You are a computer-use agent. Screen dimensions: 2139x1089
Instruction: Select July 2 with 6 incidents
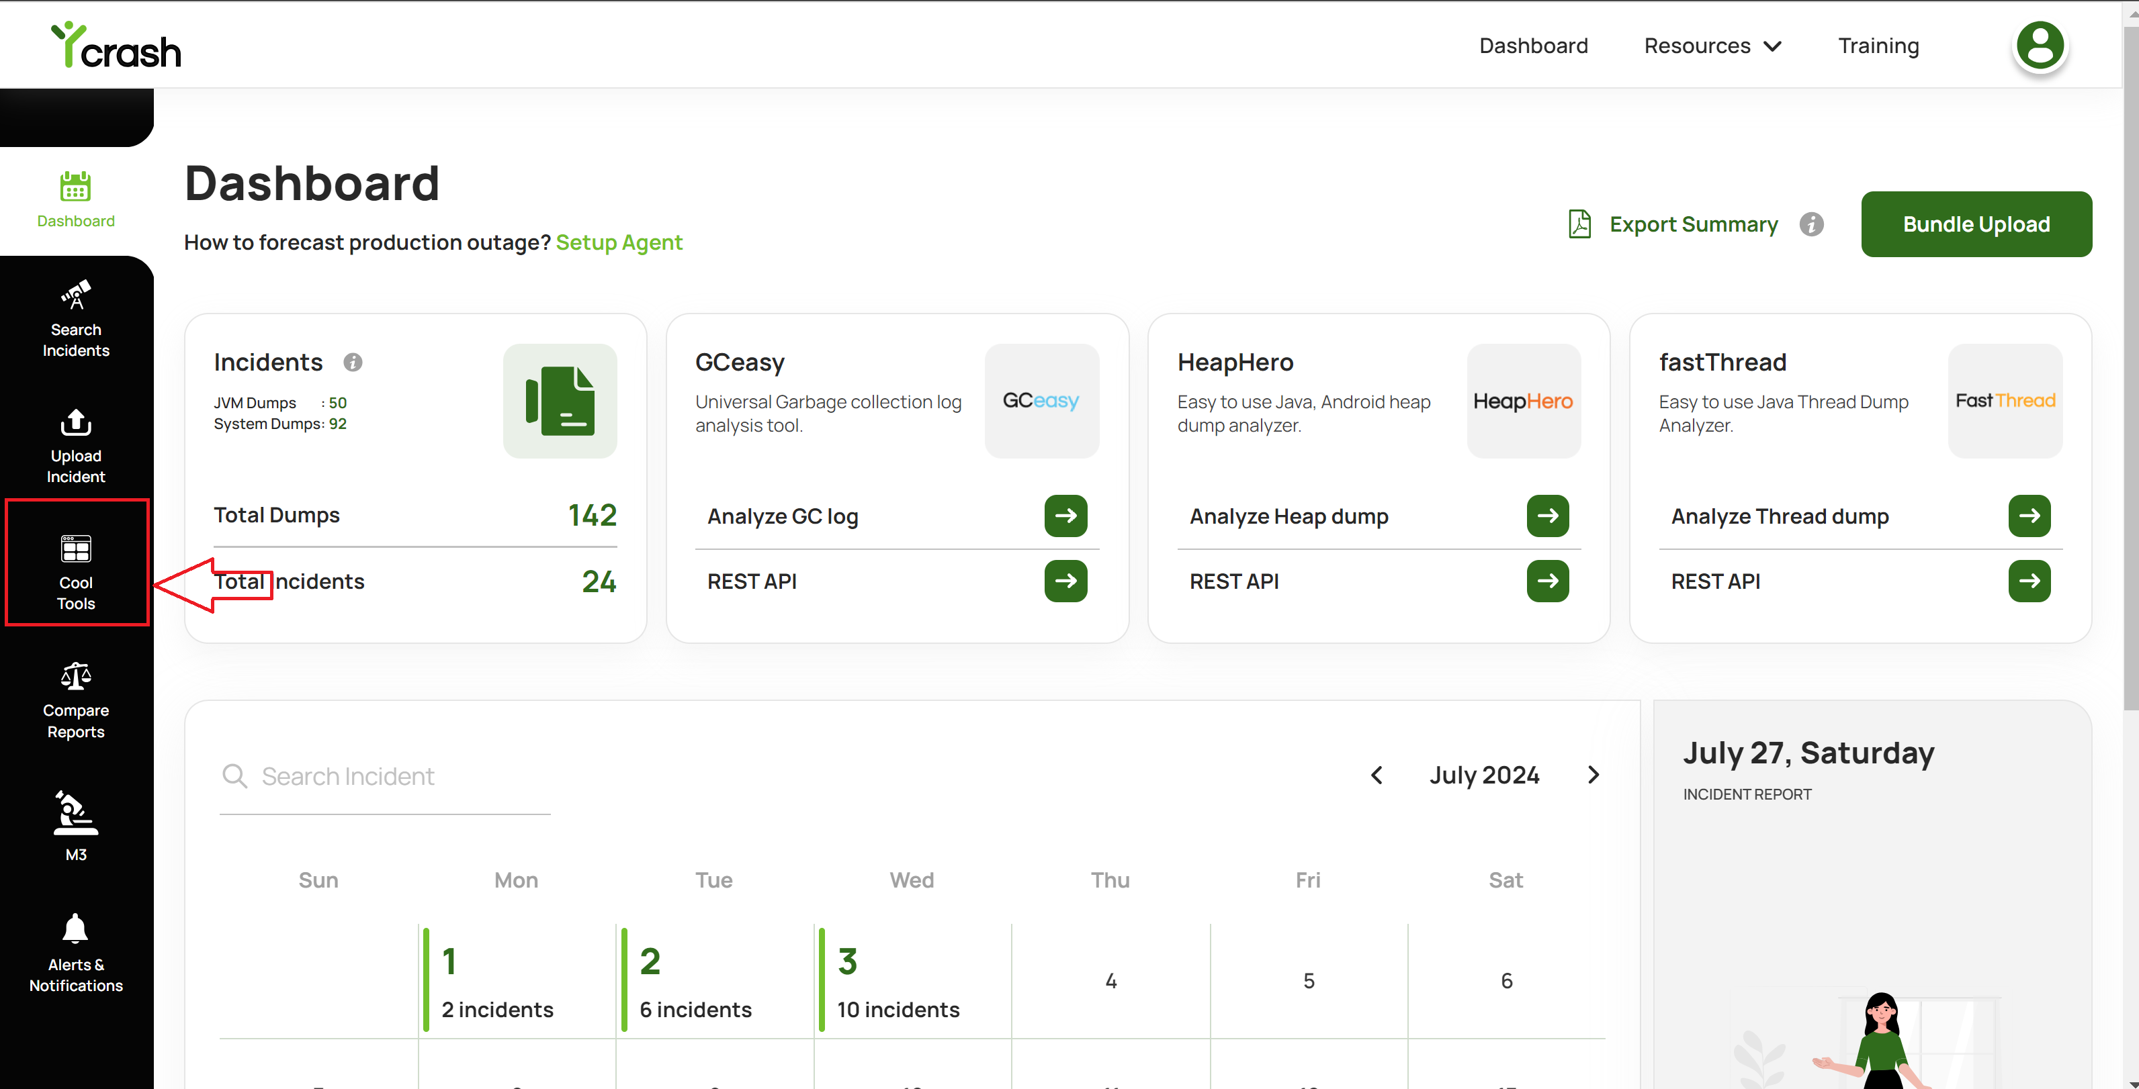click(714, 981)
